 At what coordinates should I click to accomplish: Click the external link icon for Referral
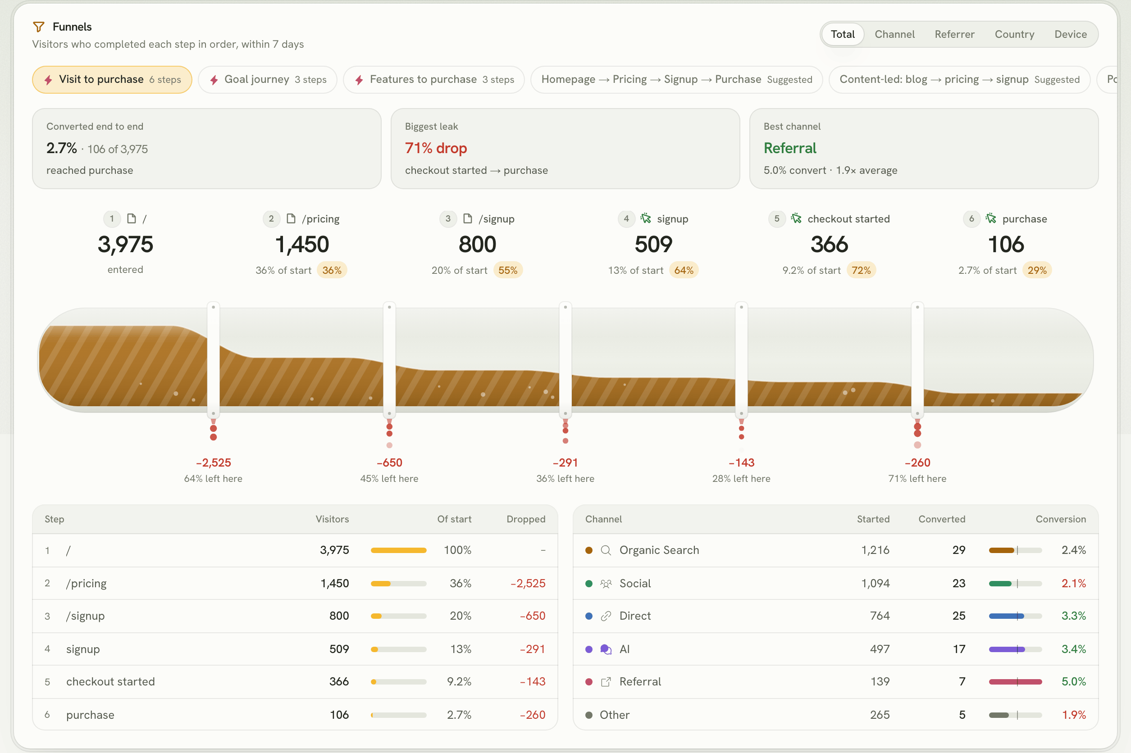click(606, 682)
